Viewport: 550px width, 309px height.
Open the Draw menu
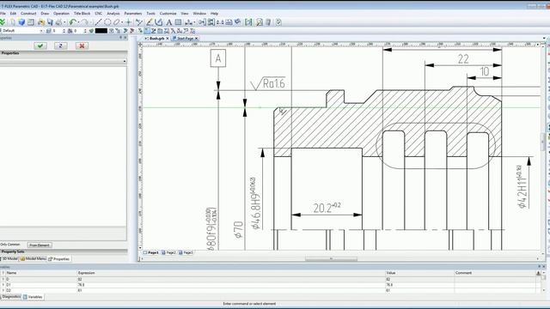tap(45, 14)
